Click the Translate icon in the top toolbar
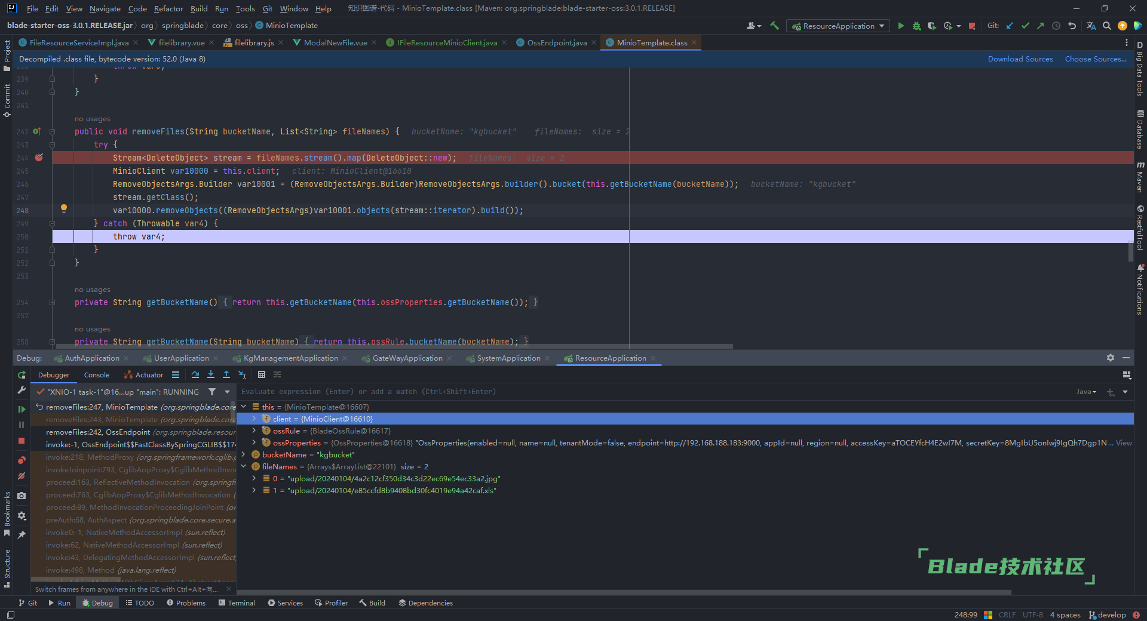This screenshot has height=621, width=1147. [1091, 26]
